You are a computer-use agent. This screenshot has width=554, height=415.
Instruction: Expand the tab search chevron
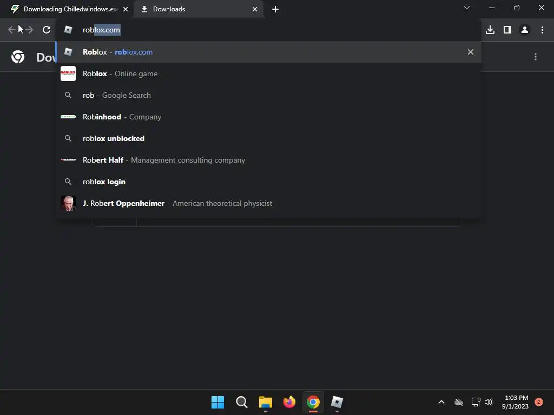[467, 8]
